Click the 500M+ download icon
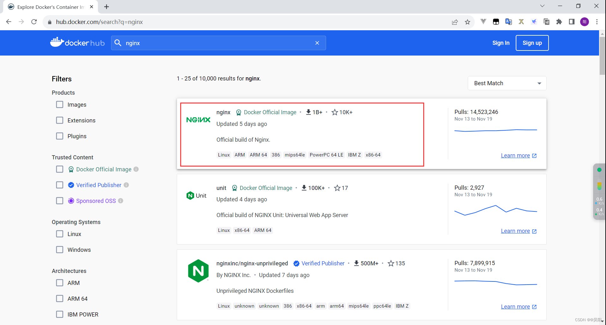Screen dimensions: 606x325 tap(356, 263)
